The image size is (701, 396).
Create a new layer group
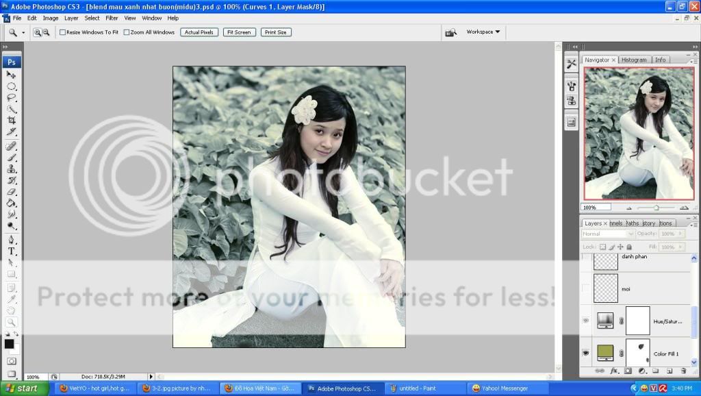coord(656,371)
